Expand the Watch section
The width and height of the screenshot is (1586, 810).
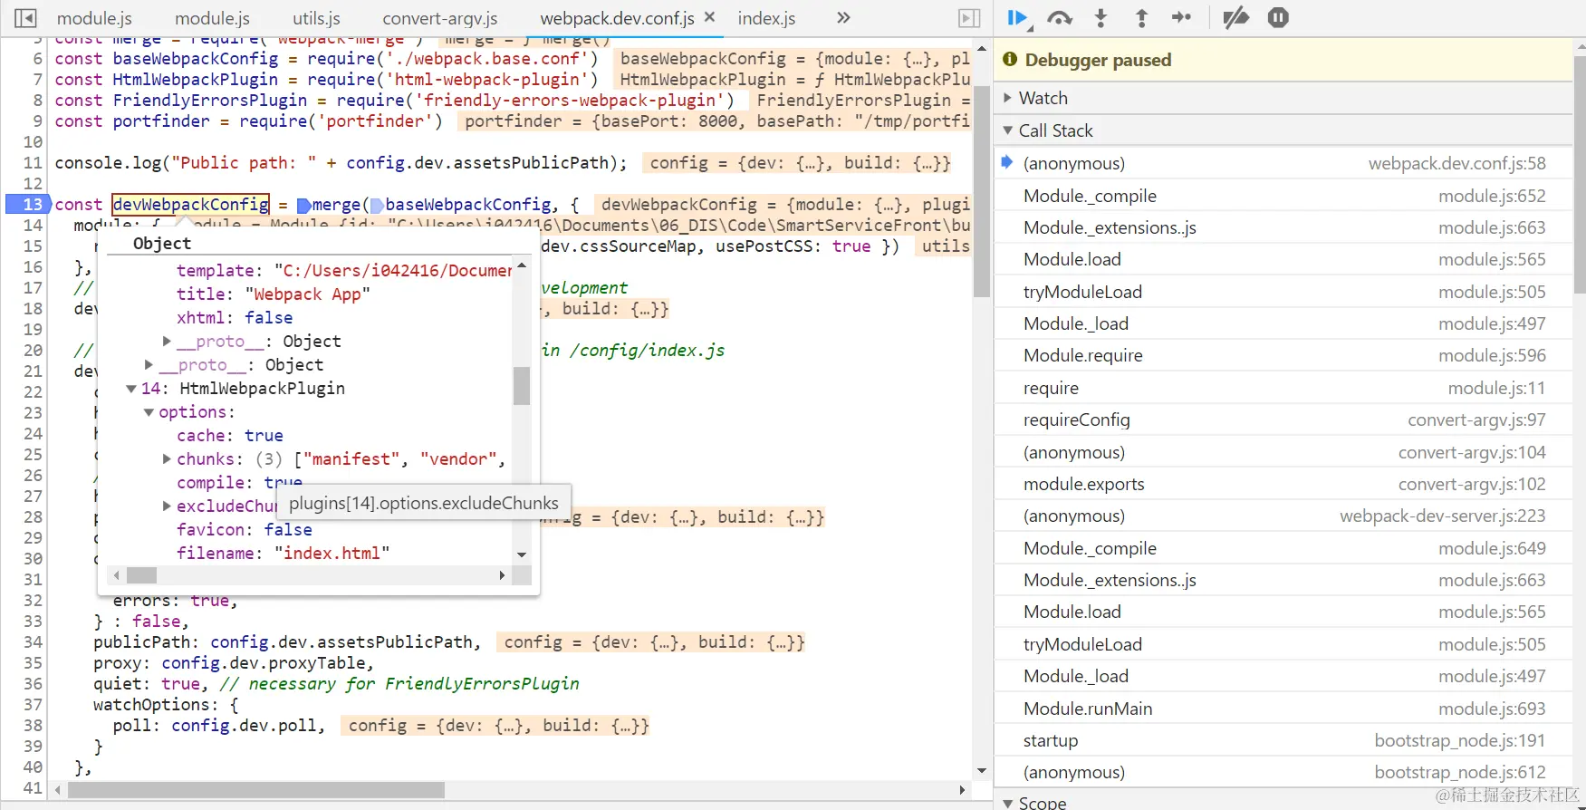point(1007,98)
